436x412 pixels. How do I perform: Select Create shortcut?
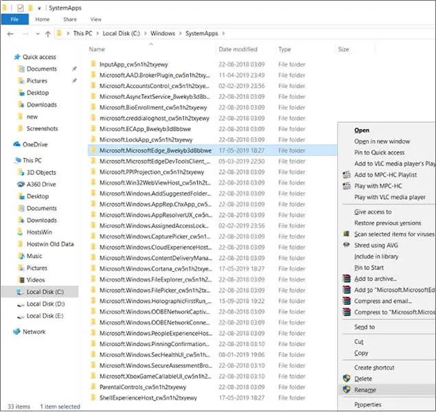point(374,367)
